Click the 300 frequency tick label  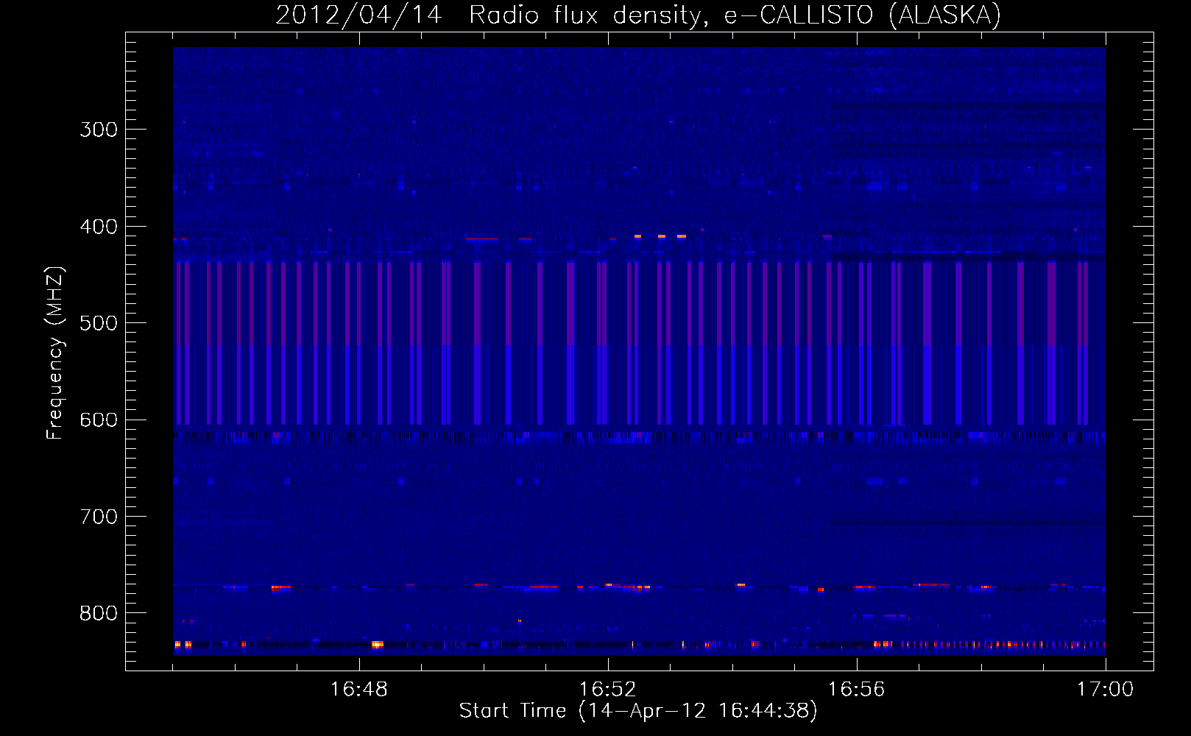tap(99, 130)
